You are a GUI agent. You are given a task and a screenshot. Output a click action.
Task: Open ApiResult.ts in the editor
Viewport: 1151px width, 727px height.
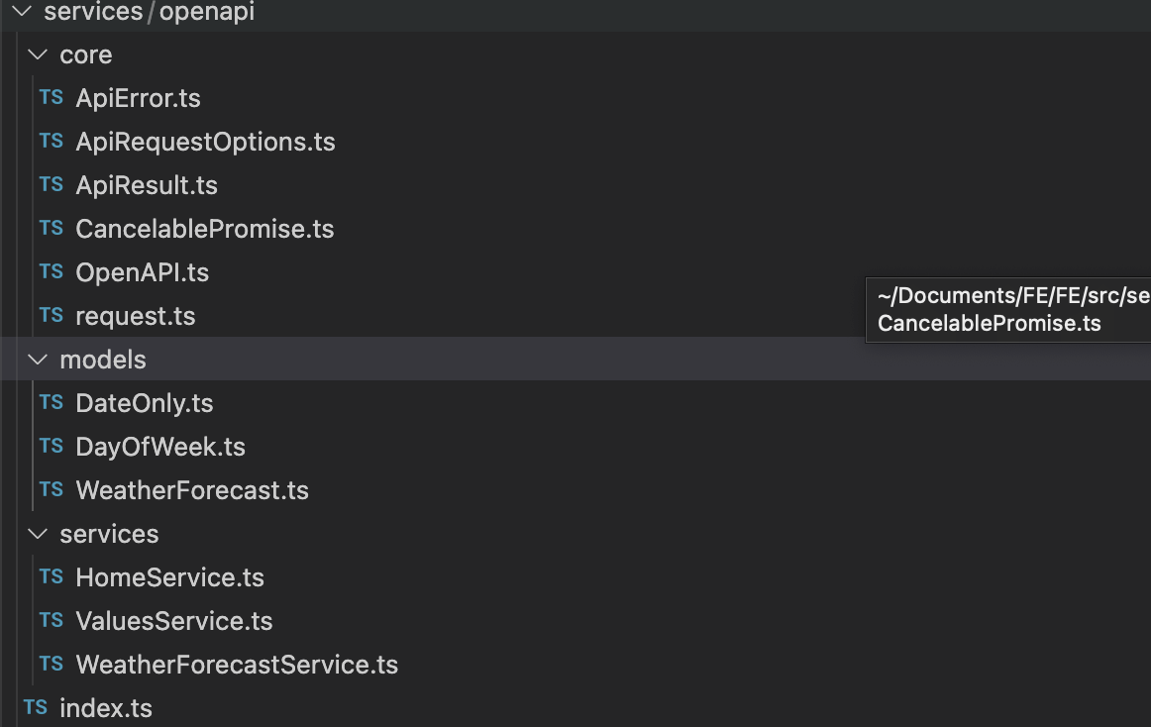pos(147,185)
